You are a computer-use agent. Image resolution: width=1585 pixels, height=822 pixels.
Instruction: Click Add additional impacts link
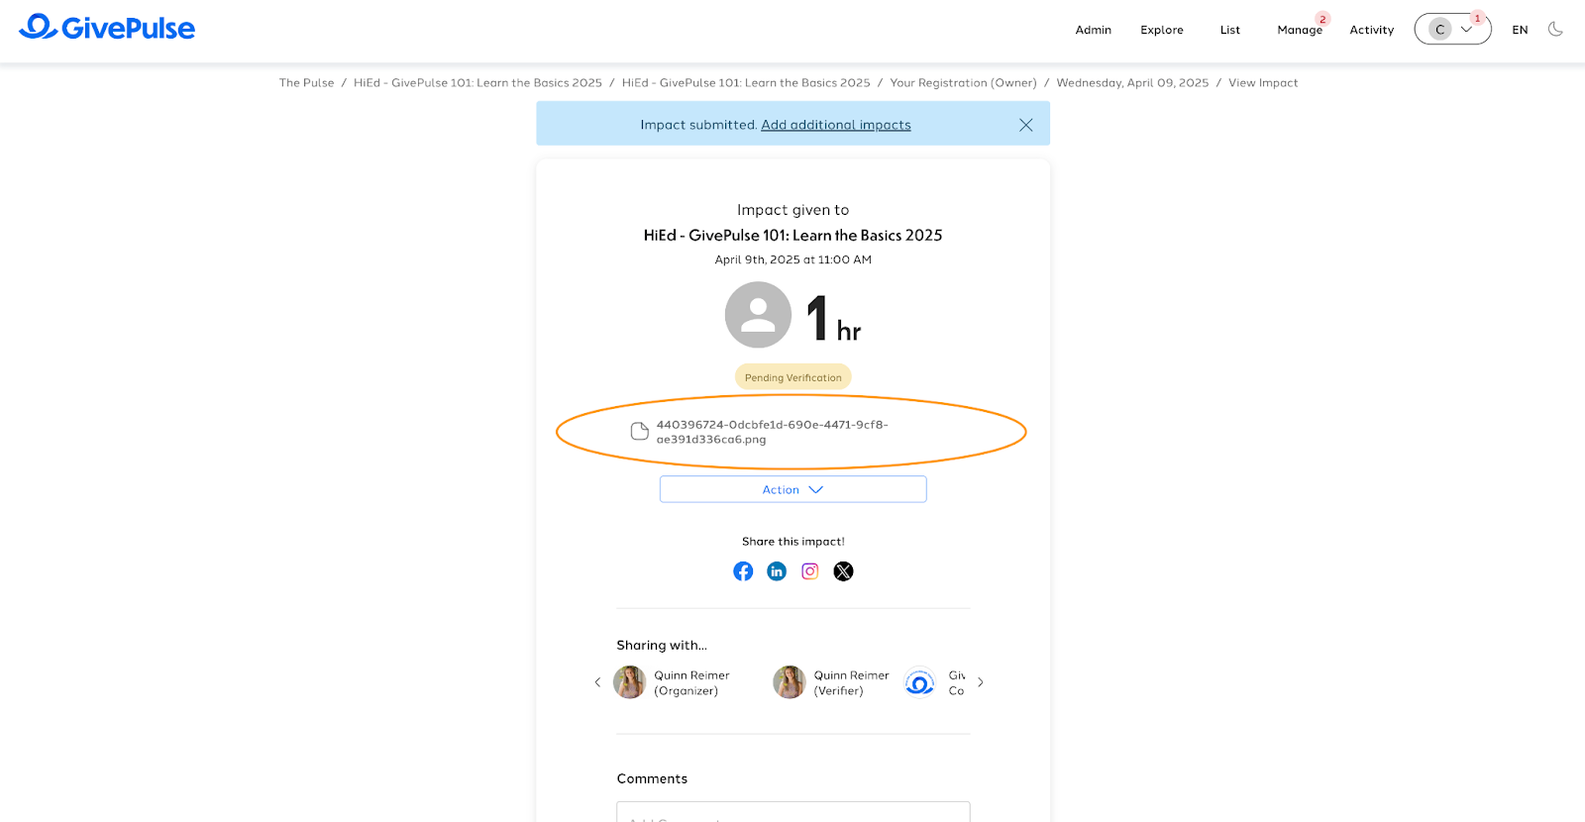(x=835, y=125)
